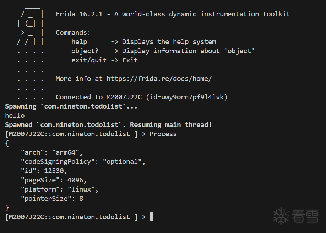326x233 pixels.
Task: Select the 'exit/quit' command text
Action: pyautogui.click(x=89, y=60)
